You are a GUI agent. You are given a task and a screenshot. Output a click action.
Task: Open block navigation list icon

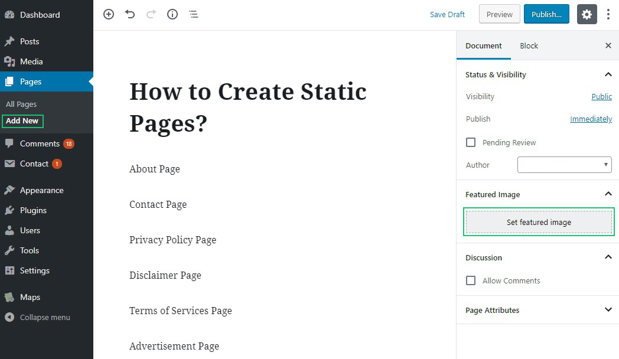(x=194, y=15)
